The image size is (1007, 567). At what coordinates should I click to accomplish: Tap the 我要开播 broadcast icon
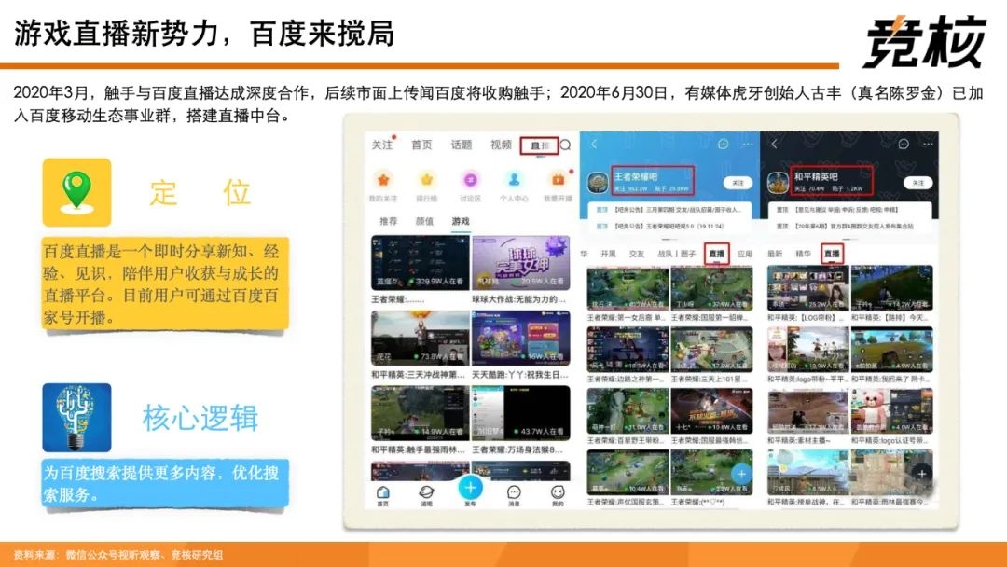coord(558,180)
